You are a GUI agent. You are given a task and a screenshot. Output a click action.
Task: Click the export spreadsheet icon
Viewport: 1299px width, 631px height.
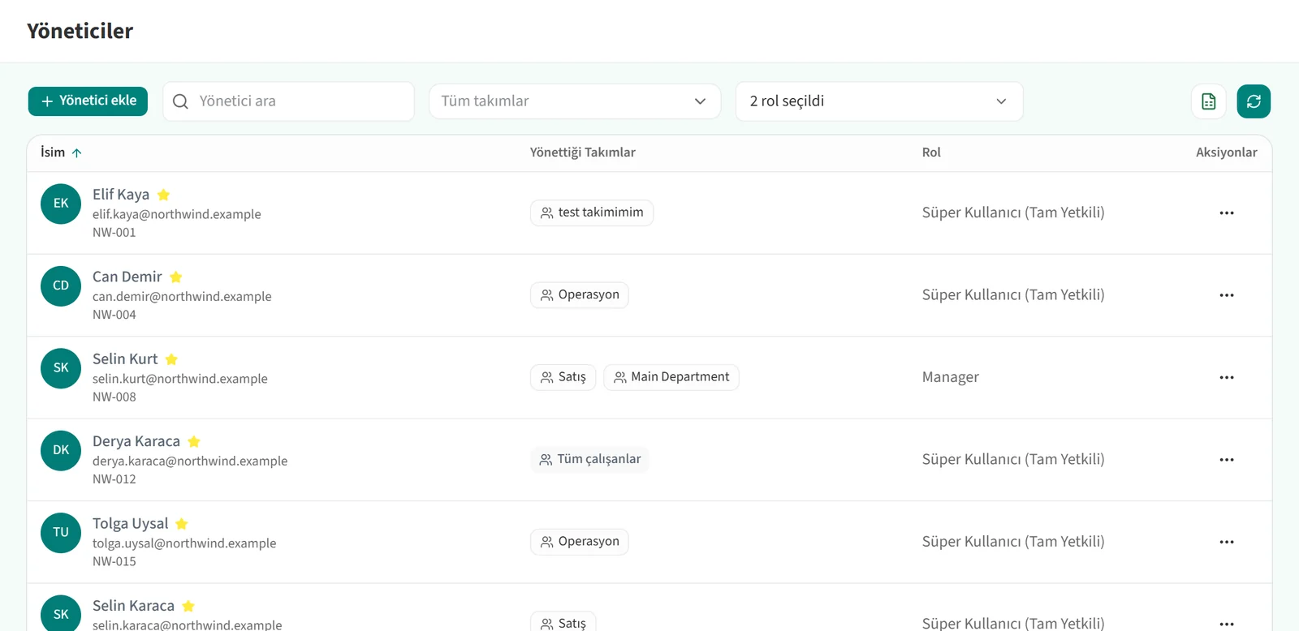click(1209, 101)
